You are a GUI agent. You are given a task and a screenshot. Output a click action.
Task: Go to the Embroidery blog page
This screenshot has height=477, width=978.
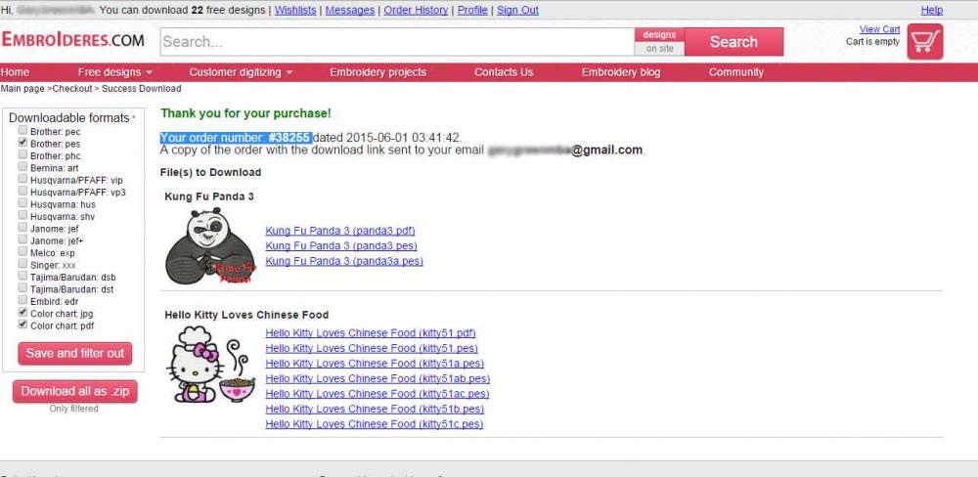click(620, 72)
